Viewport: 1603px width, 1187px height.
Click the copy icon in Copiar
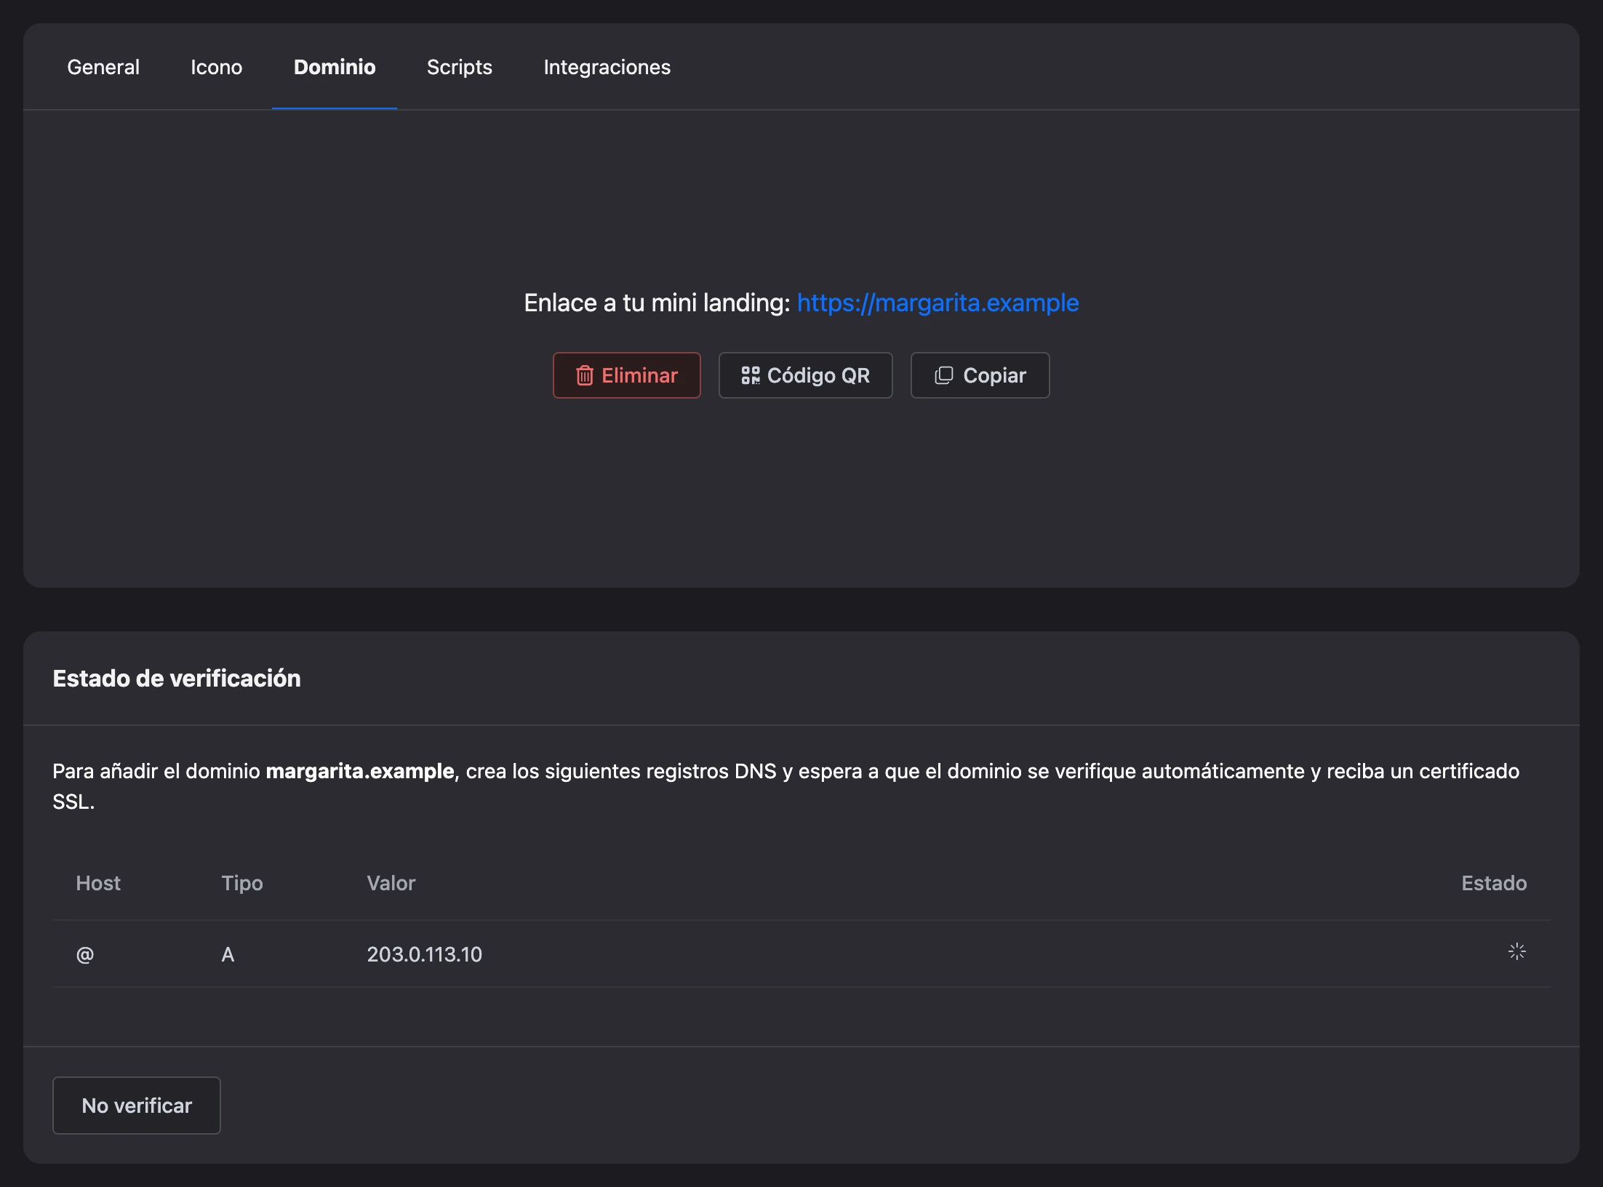click(x=944, y=375)
